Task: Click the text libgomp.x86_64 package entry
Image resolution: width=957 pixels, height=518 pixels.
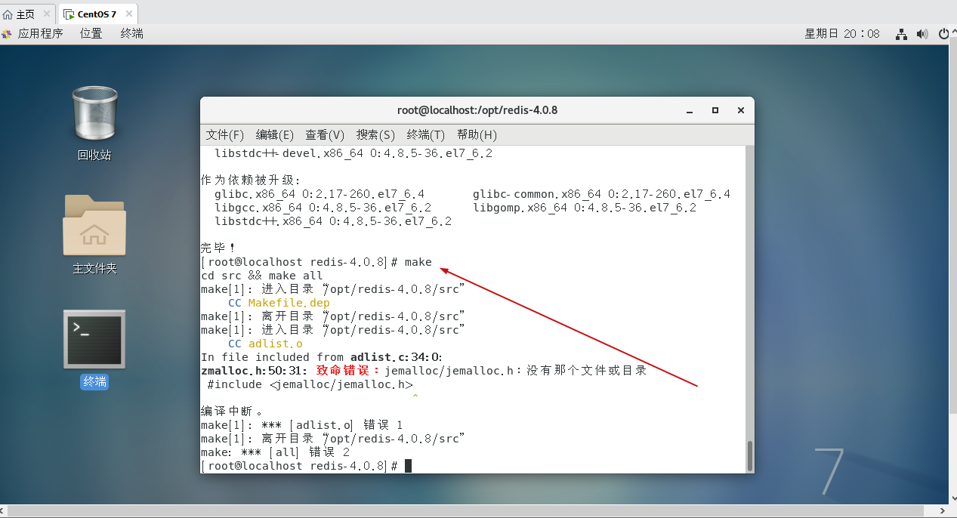Action: click(x=585, y=208)
